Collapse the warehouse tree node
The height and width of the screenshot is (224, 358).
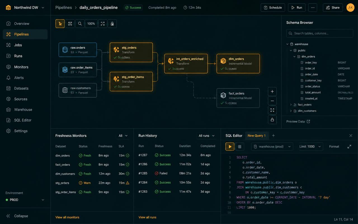pyautogui.click(x=288, y=44)
